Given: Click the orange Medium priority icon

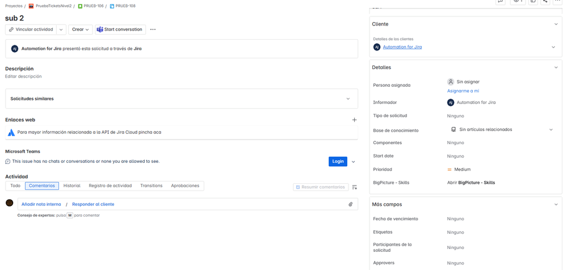Looking at the screenshot, I should (x=450, y=170).
